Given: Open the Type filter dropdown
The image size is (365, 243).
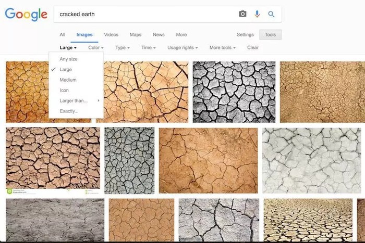Looking at the screenshot, I should click(122, 47).
